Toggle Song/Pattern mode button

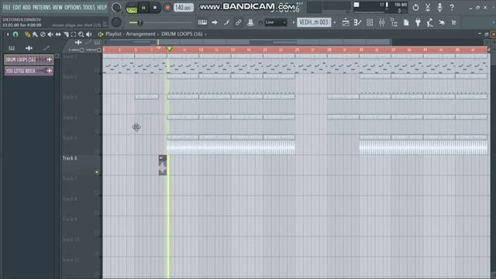click(x=131, y=8)
